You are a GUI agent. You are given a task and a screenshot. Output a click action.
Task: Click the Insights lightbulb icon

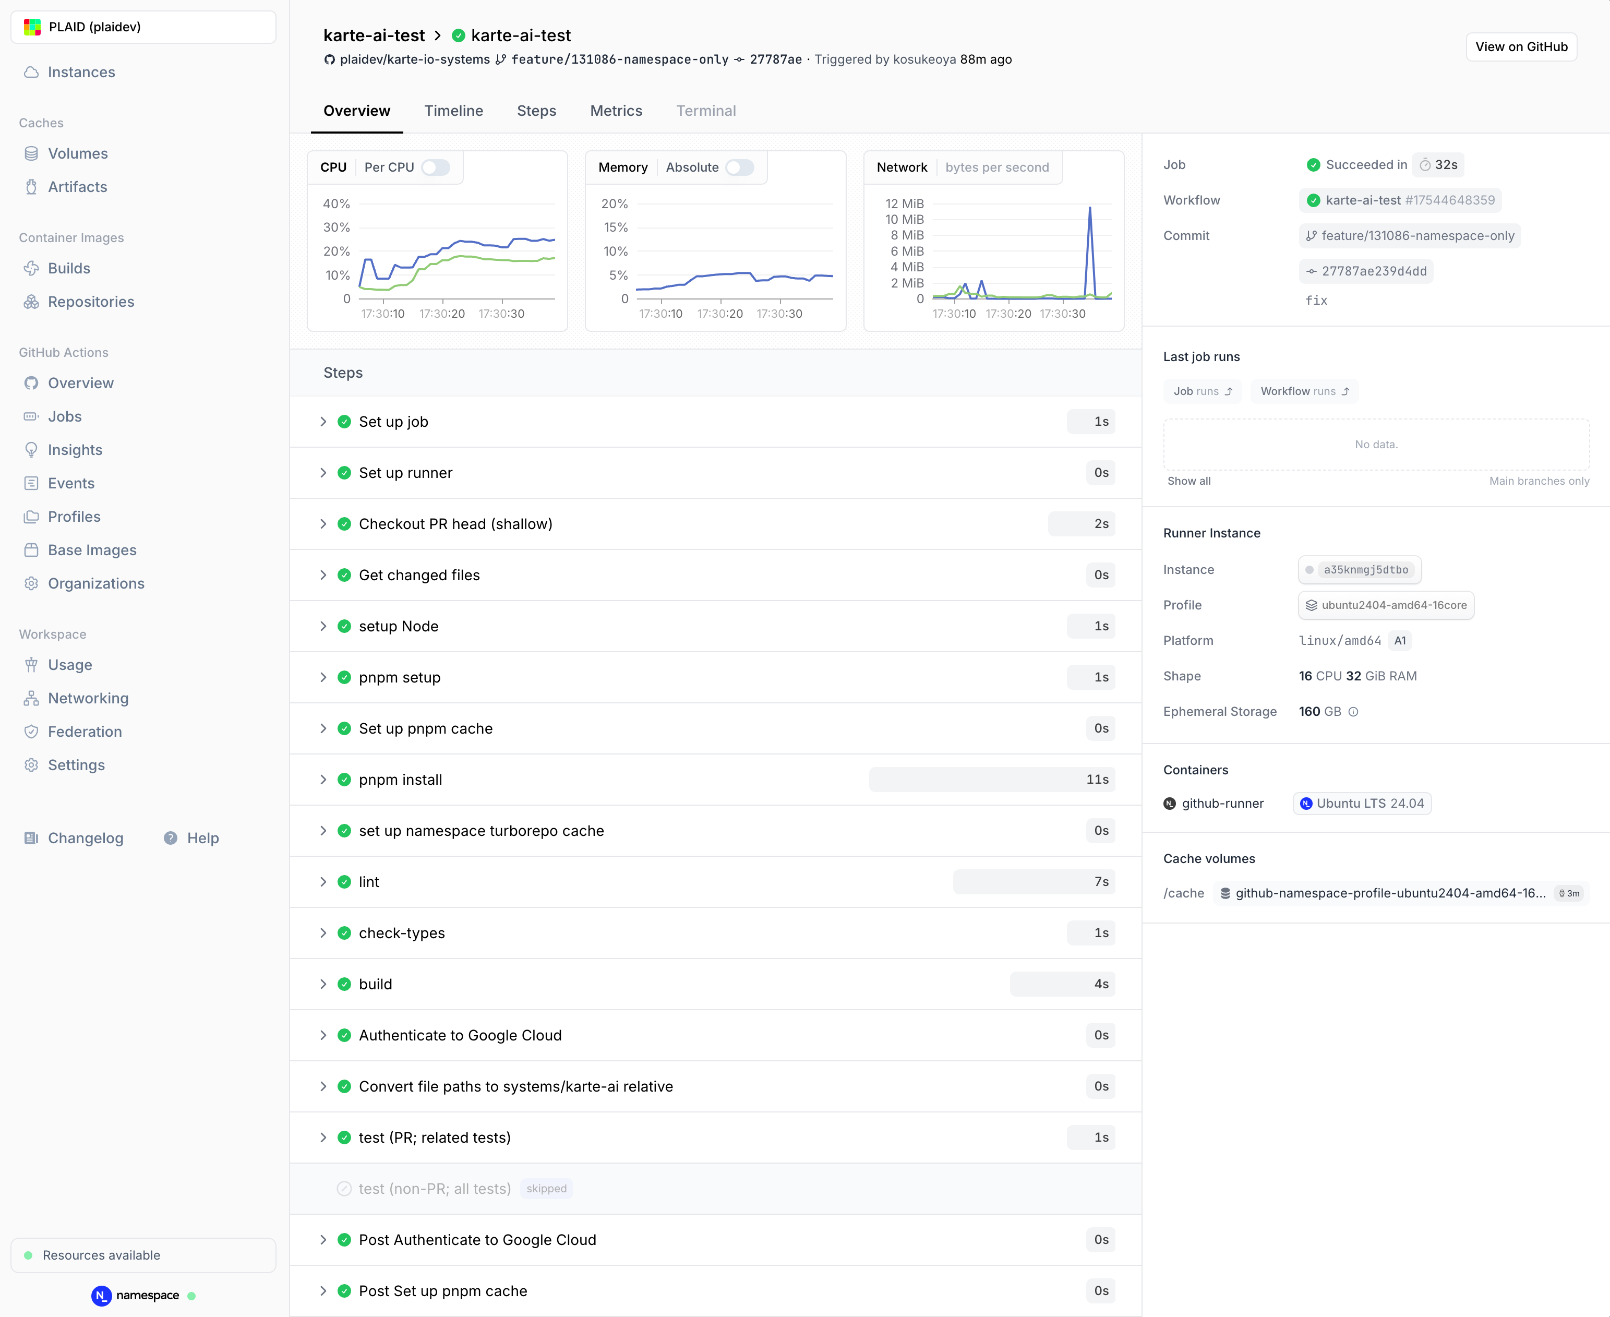click(31, 450)
